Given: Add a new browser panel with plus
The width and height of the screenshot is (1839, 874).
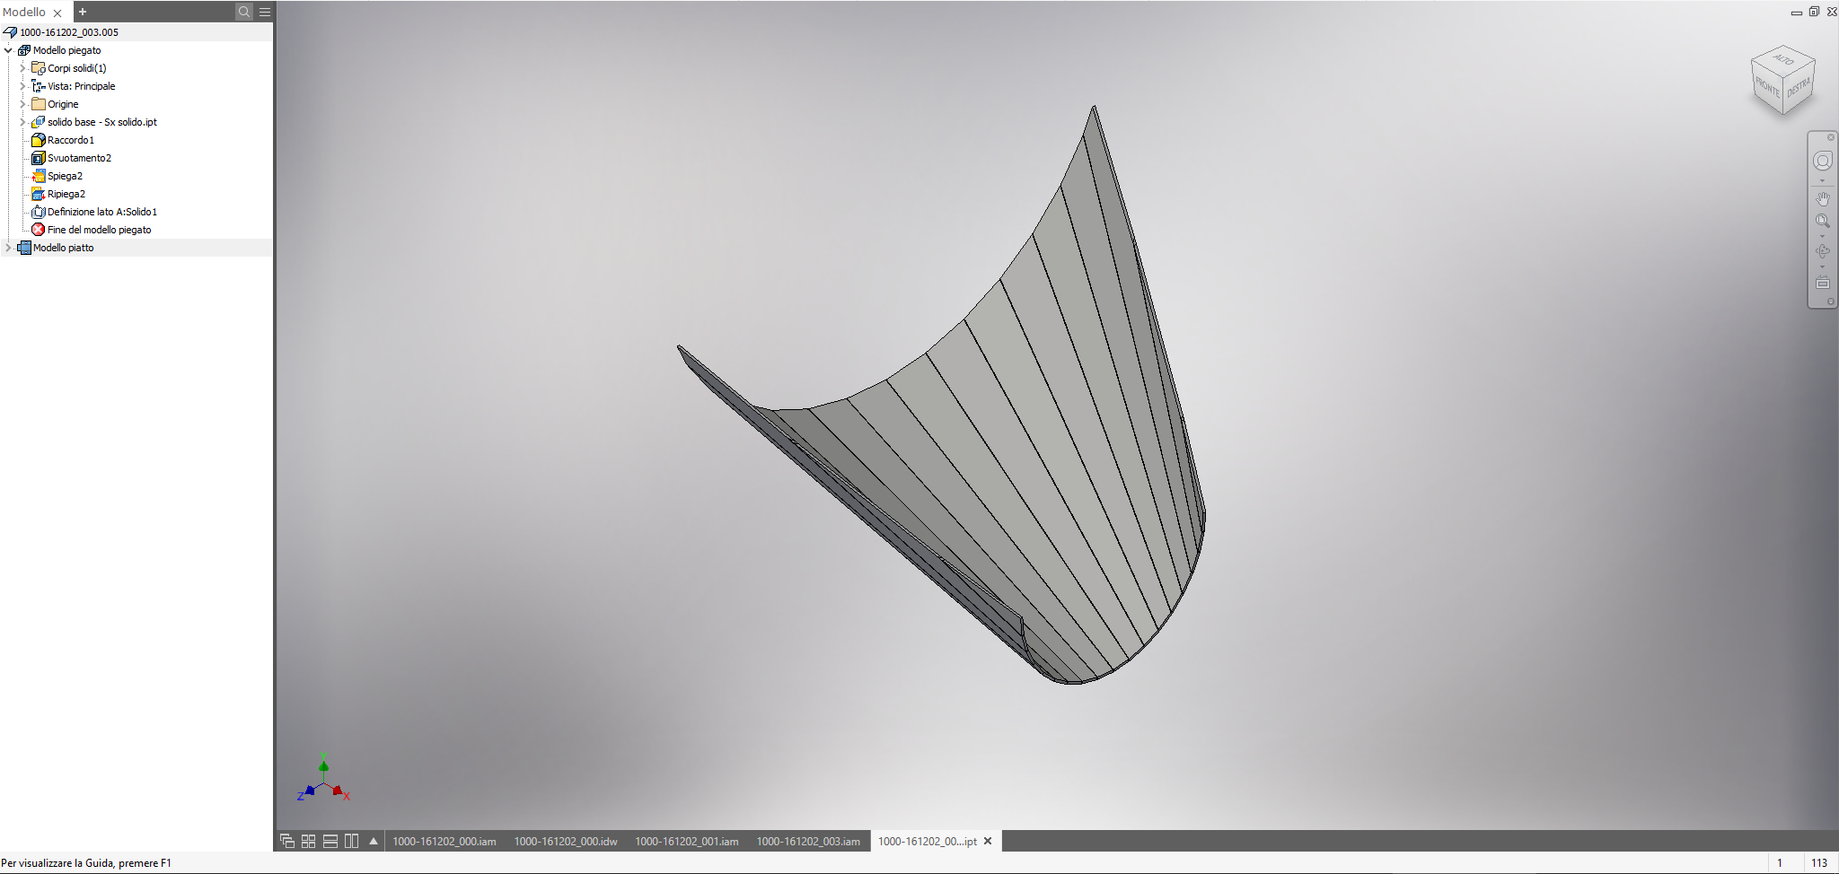Looking at the screenshot, I should point(83,12).
